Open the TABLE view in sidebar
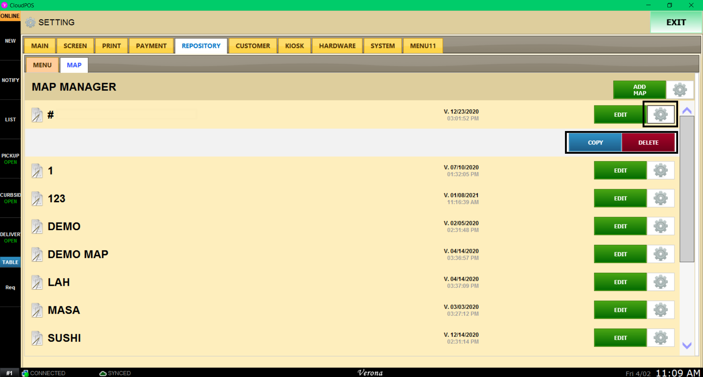Screen dimensions: 703x377 point(10,262)
